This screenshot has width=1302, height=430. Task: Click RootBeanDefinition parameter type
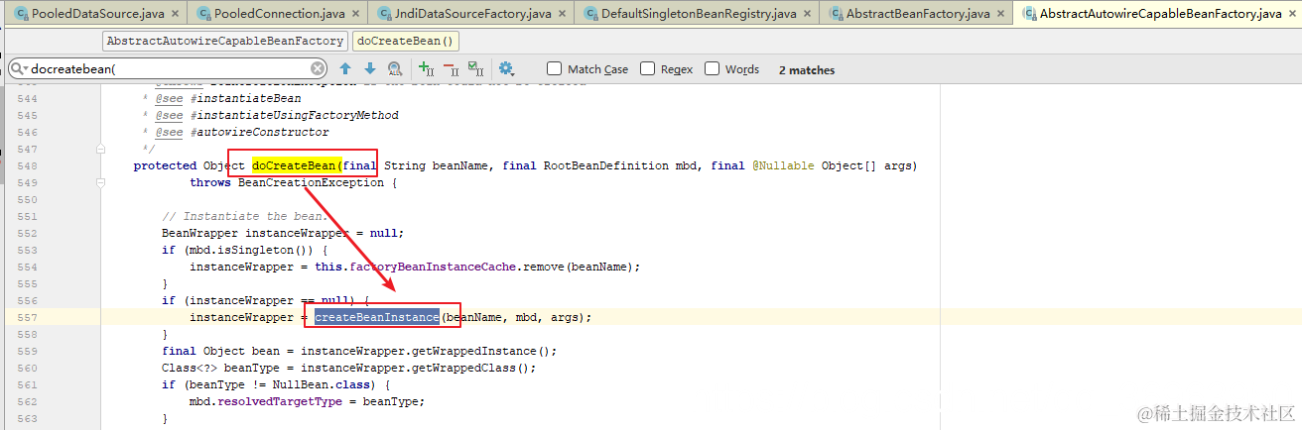point(605,165)
